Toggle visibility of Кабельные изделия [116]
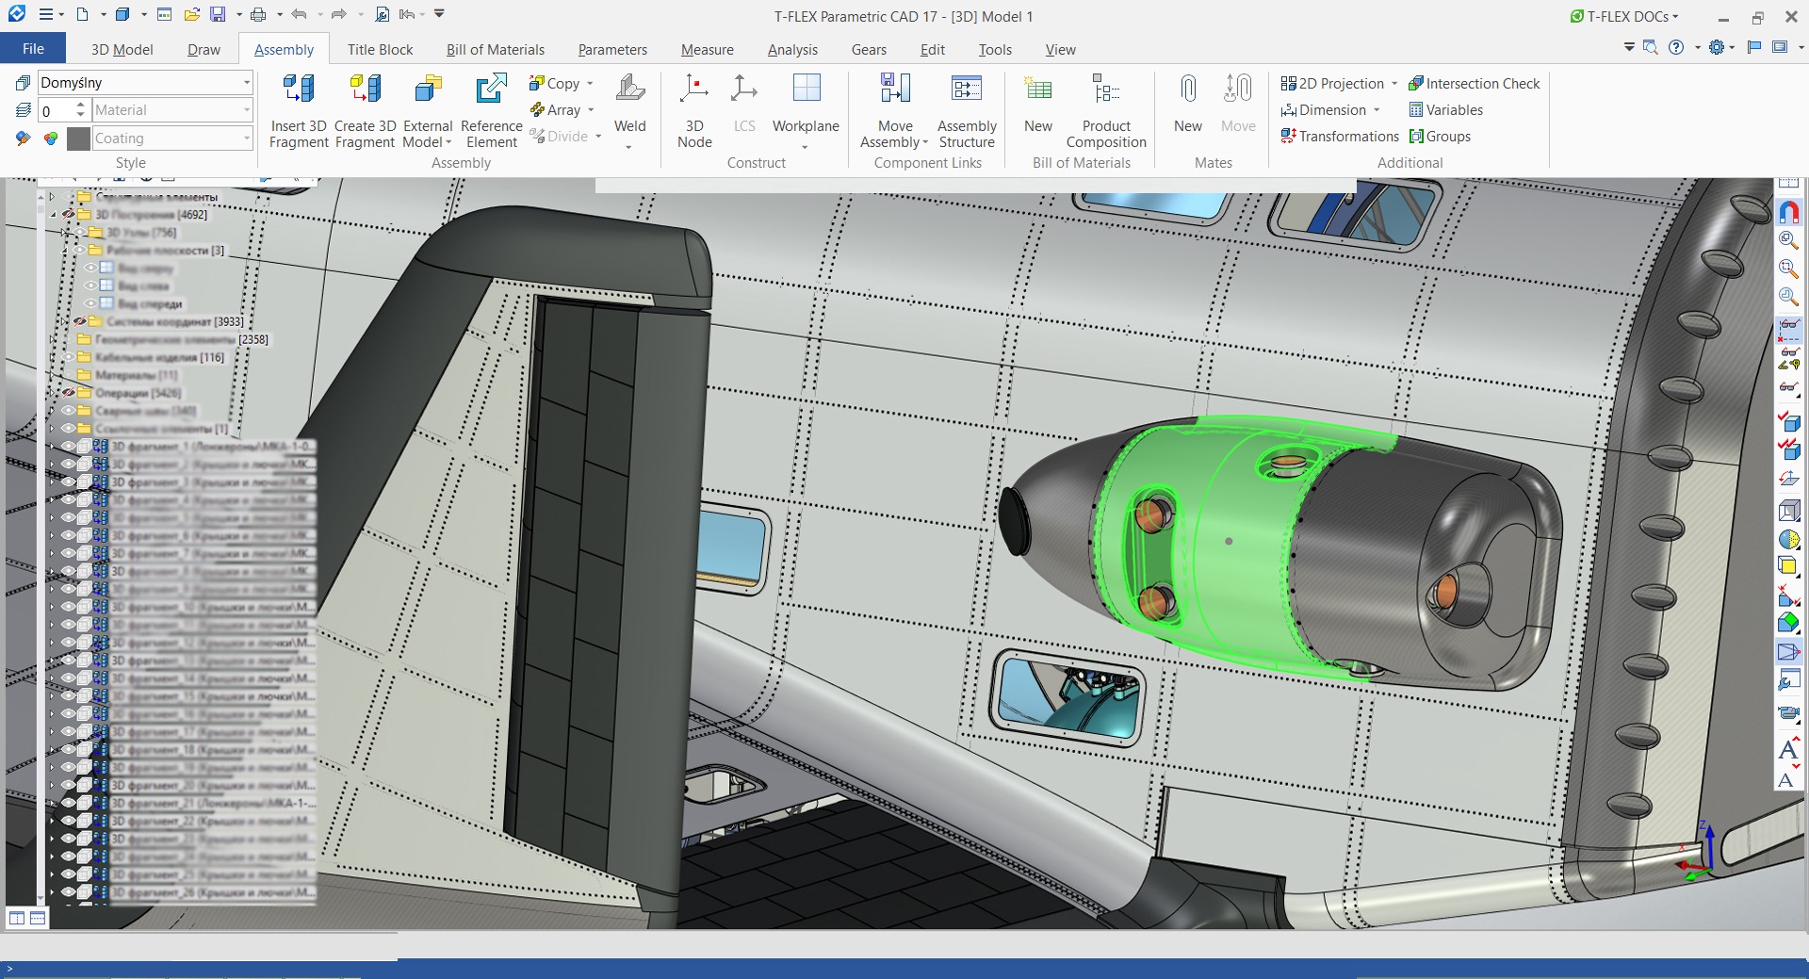Viewport: 1809px width, 979px height. [69, 357]
